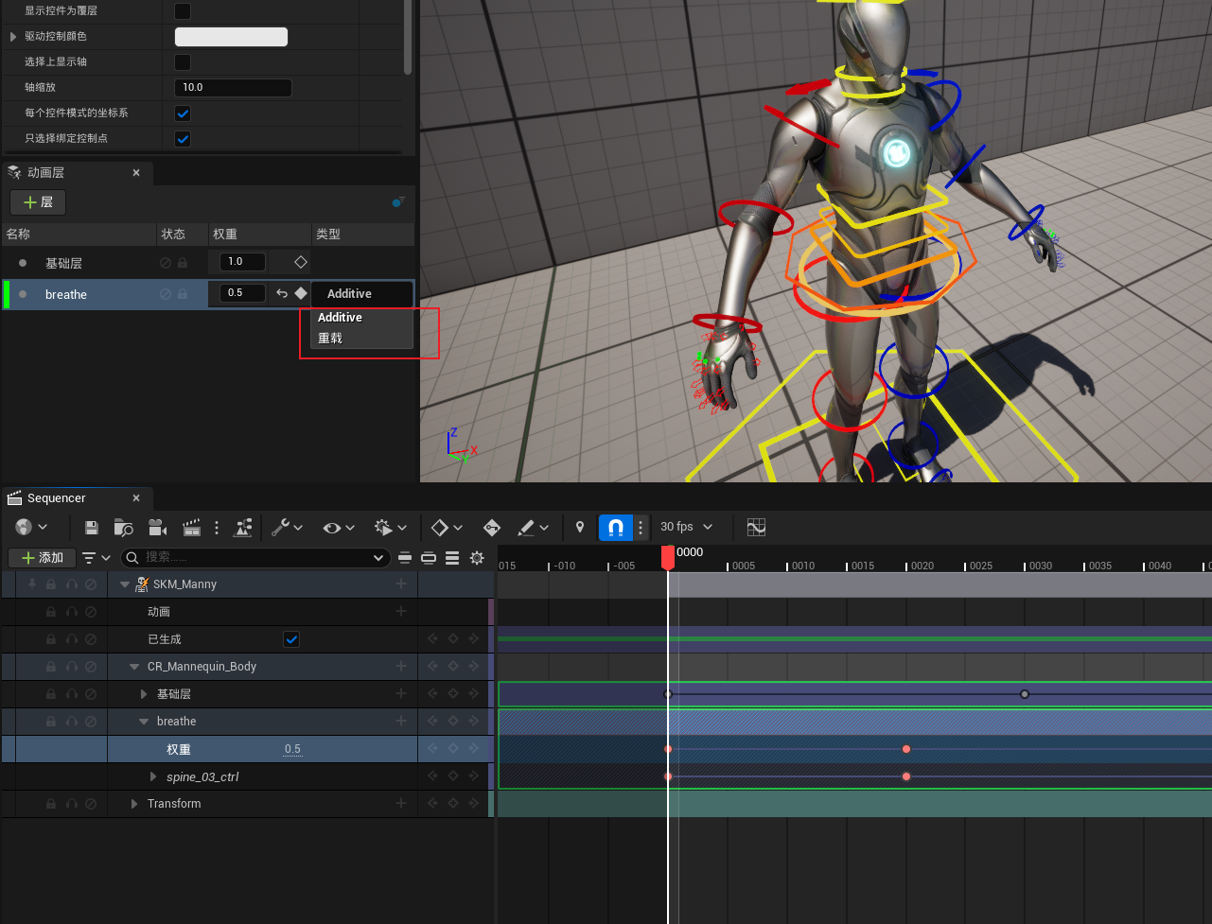The width and height of the screenshot is (1212, 924).
Task: Open snapping options dots beside magnet
Action: 641,528
